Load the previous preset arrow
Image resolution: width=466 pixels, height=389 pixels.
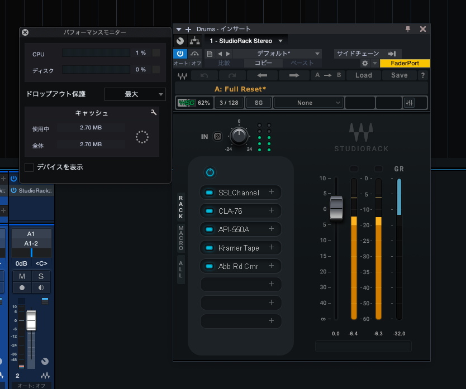point(220,54)
